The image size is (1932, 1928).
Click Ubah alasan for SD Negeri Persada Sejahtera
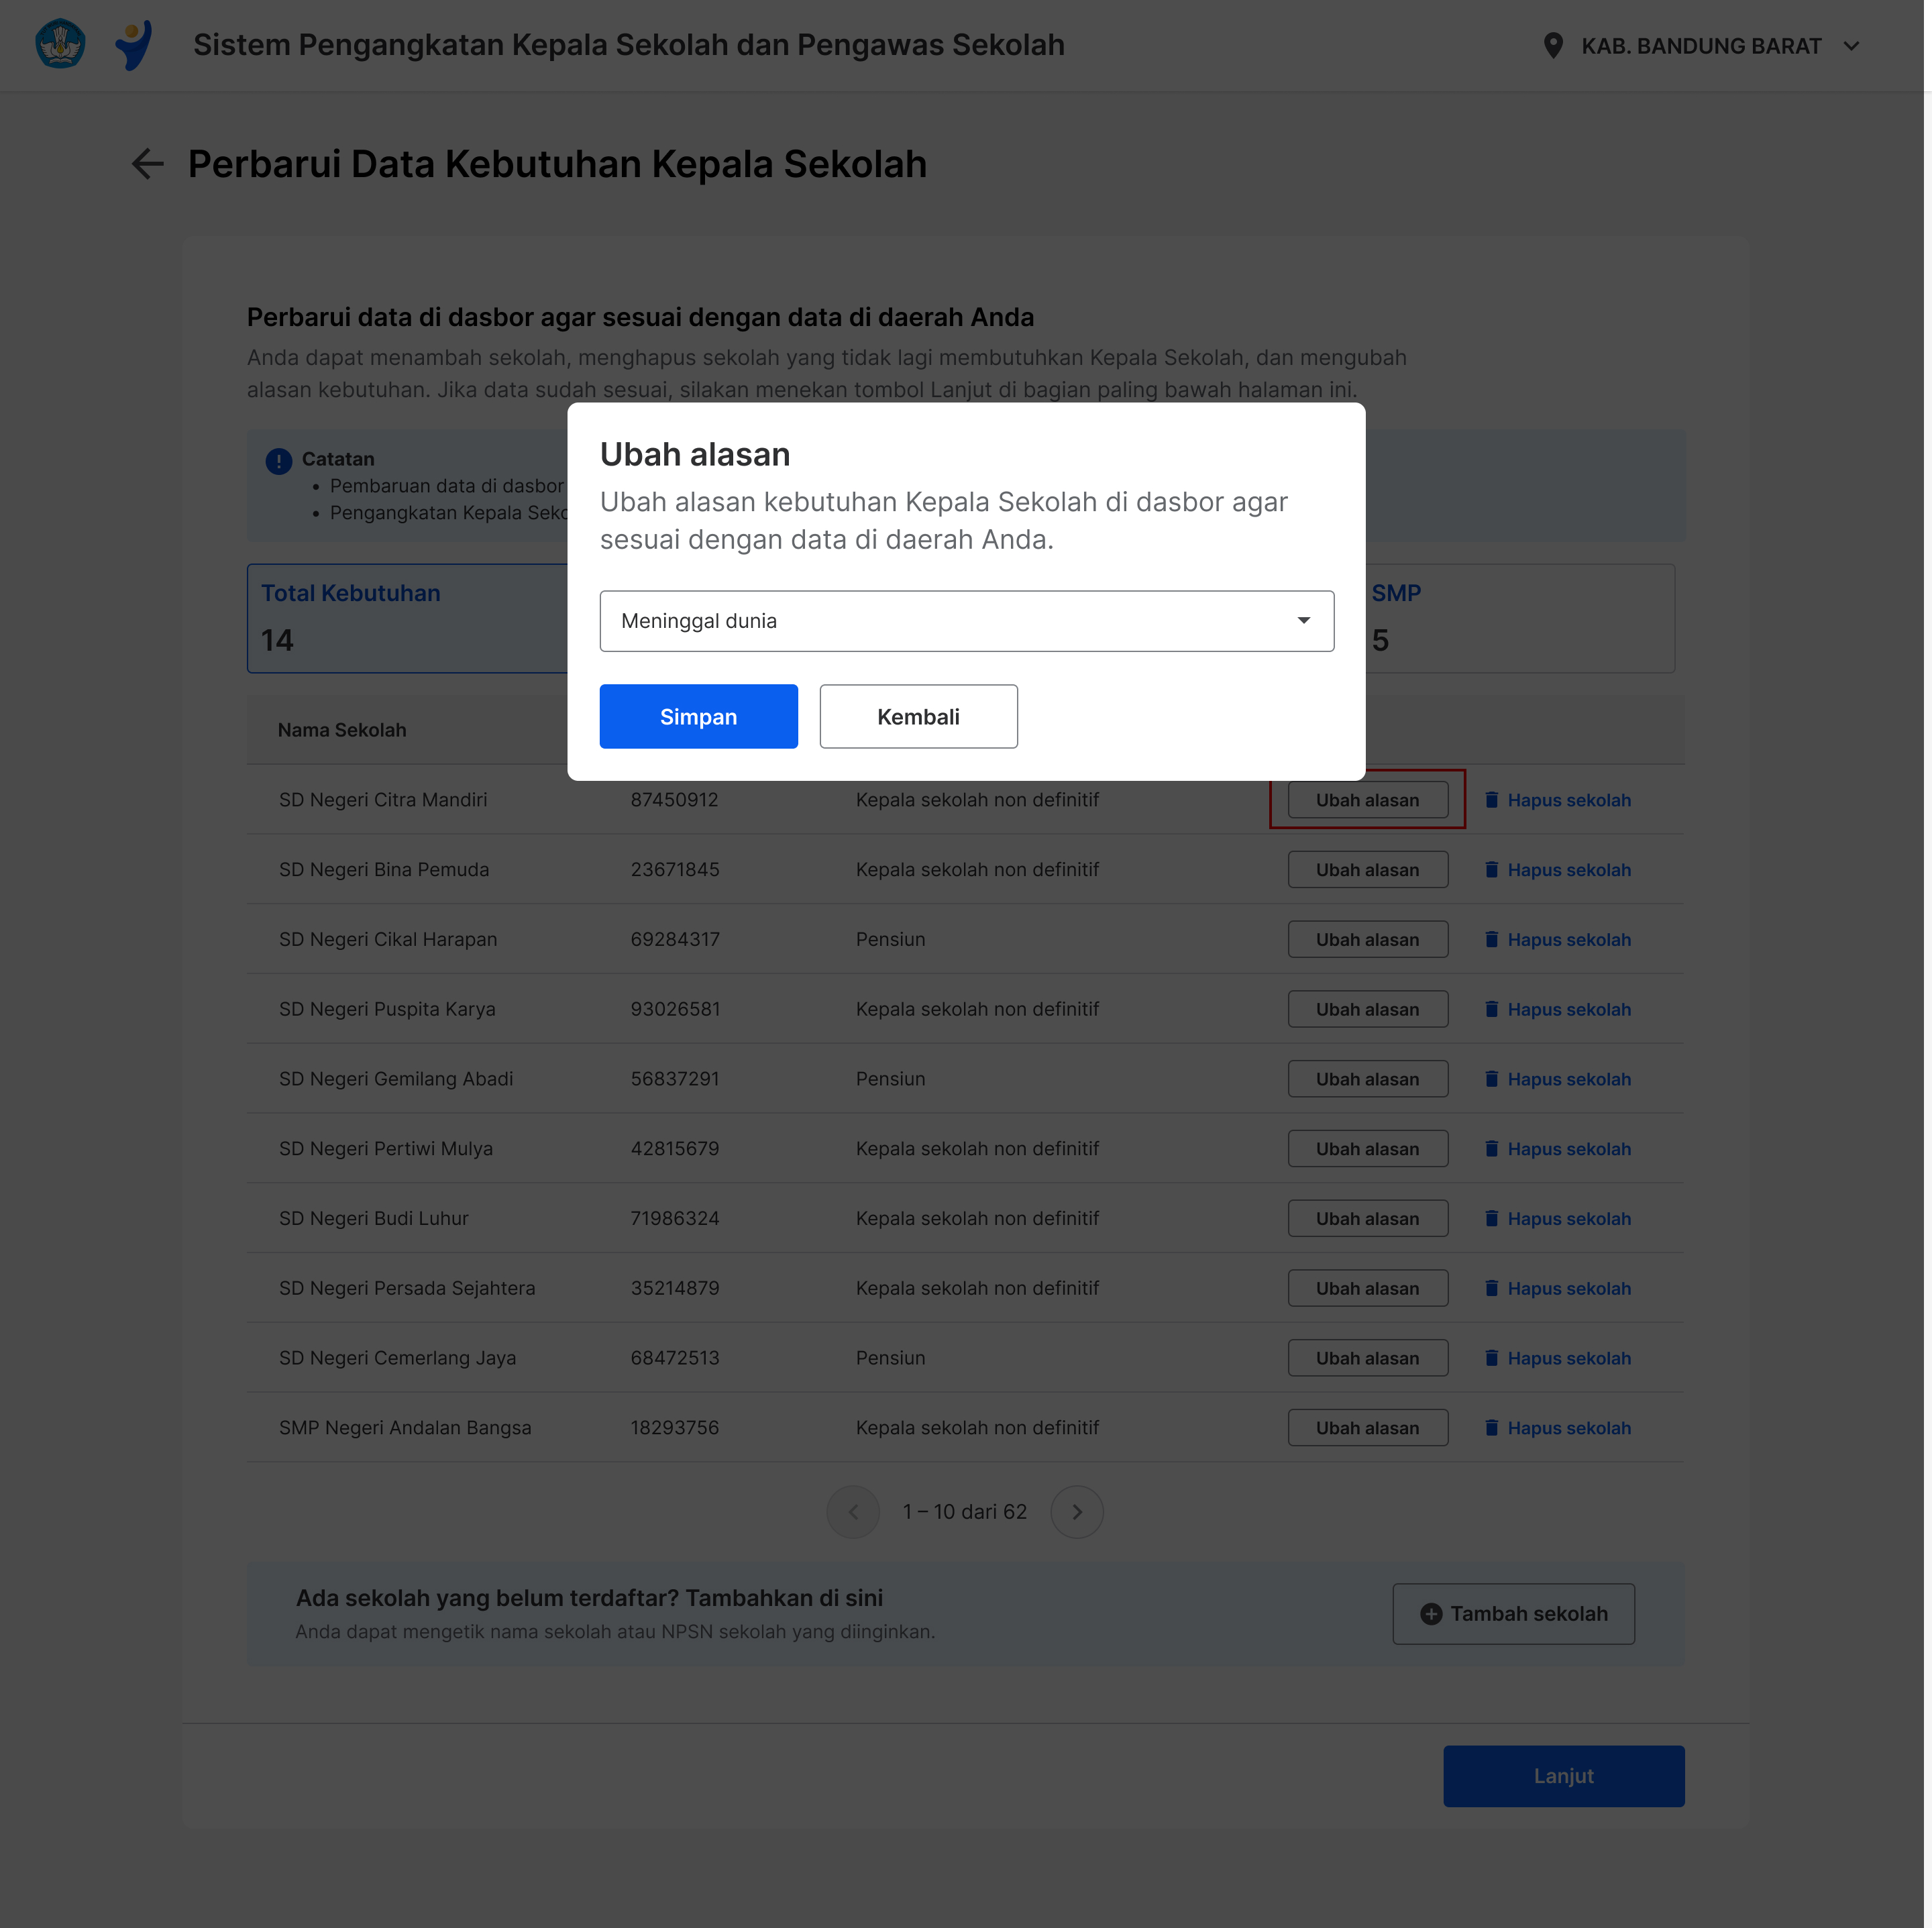[1367, 1289]
